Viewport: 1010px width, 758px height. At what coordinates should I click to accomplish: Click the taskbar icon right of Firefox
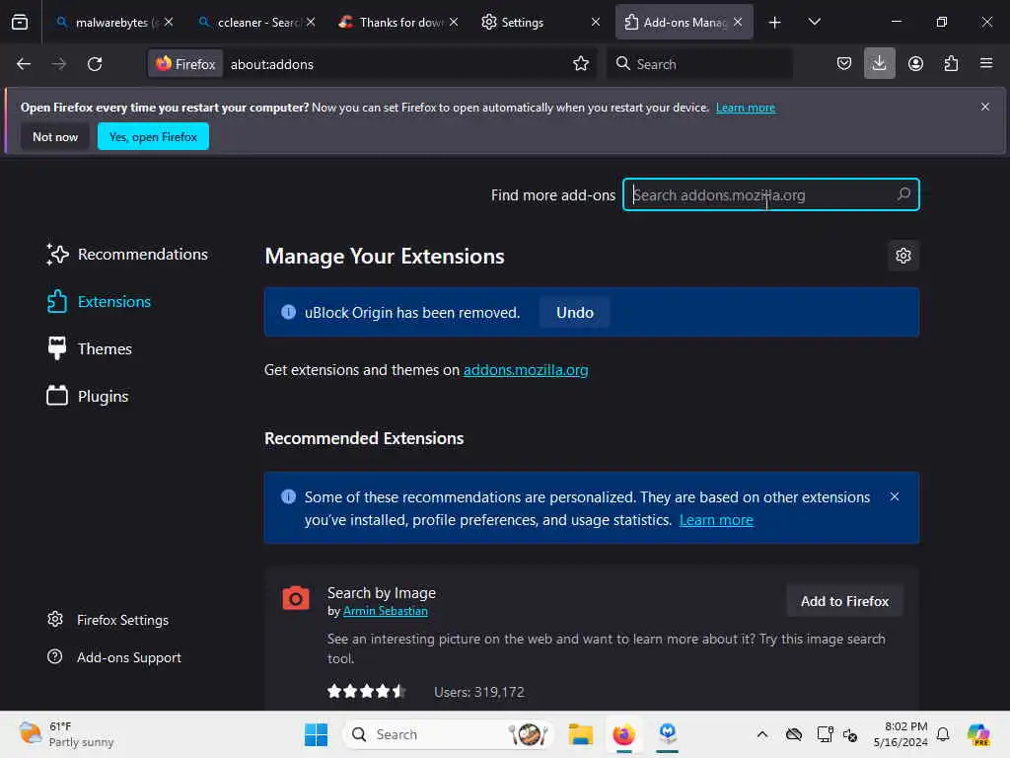668,734
